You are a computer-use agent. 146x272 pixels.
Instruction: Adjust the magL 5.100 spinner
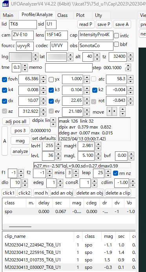tap(98, 156)
